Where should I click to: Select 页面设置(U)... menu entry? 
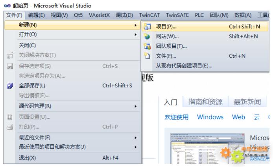click(72, 117)
